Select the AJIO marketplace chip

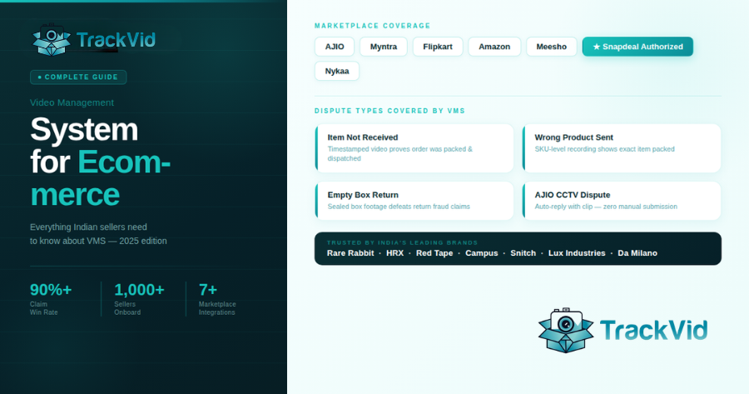pyautogui.click(x=335, y=47)
